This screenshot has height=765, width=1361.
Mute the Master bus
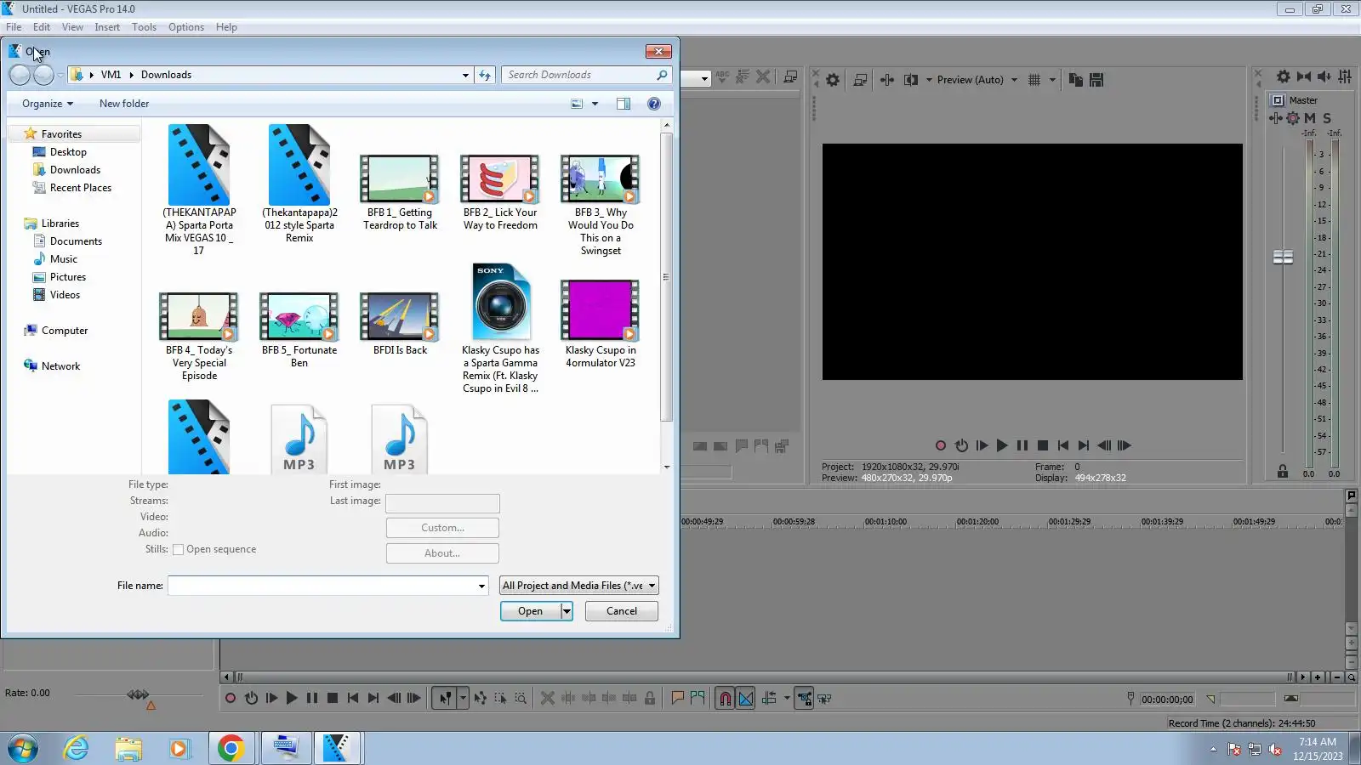[x=1310, y=118]
